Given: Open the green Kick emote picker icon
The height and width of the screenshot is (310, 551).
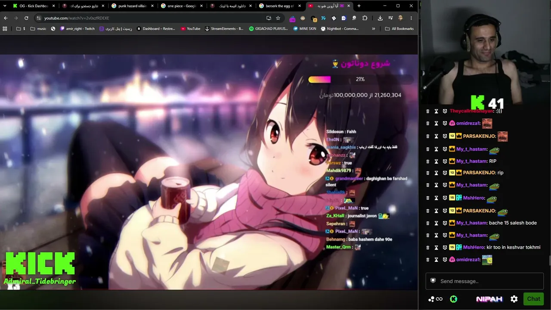Looking at the screenshot, I should click(453, 299).
